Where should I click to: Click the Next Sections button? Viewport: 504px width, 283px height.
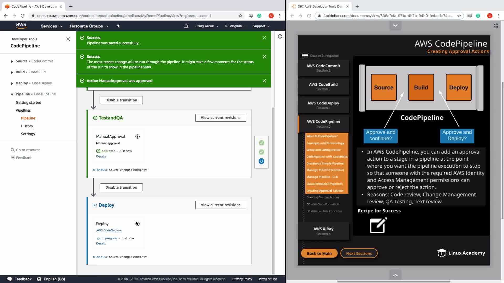tap(359, 253)
